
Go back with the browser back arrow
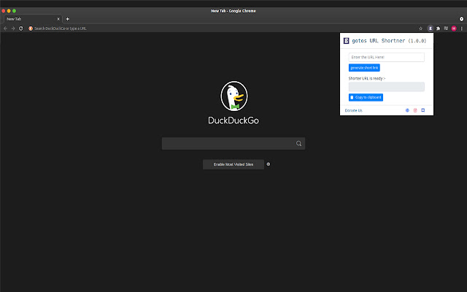click(x=5, y=28)
